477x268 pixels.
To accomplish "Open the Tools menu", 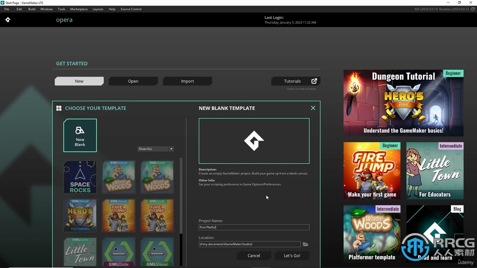I will [61, 9].
